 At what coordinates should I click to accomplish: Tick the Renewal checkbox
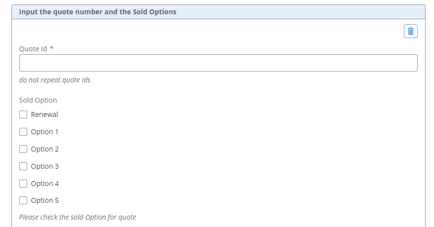tap(23, 114)
